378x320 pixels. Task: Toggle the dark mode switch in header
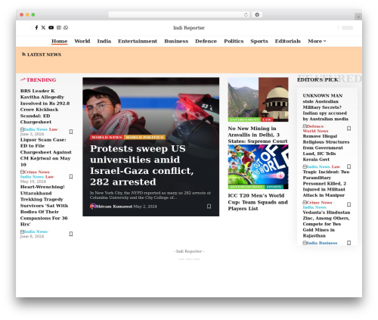click(x=347, y=28)
